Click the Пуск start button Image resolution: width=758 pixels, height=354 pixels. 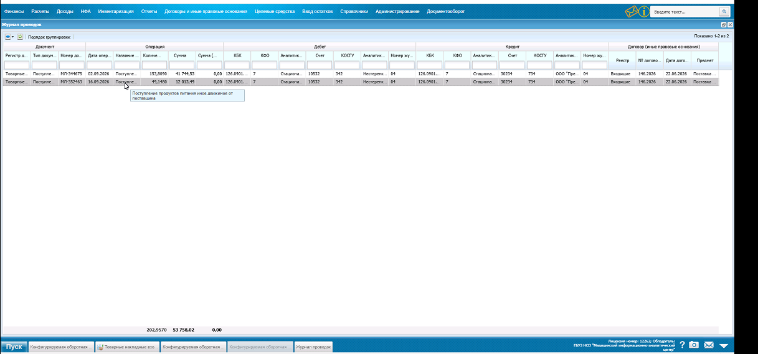[x=14, y=347]
